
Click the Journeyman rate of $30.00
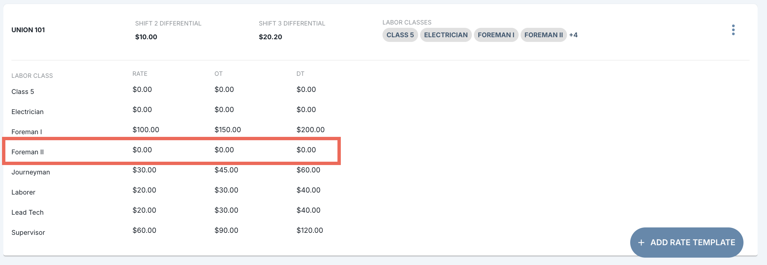(x=144, y=170)
